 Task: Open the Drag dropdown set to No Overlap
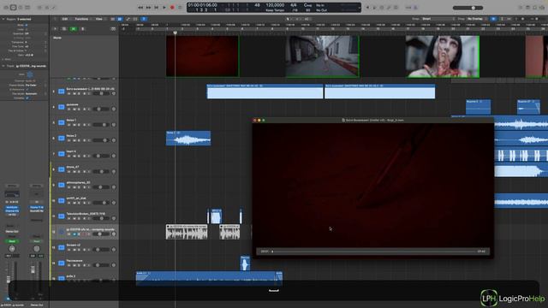[477, 19]
